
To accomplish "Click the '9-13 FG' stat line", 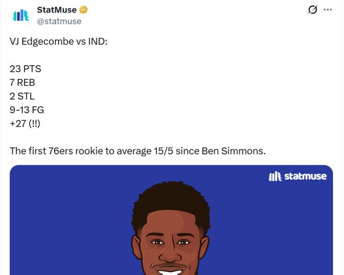I will [x=27, y=109].
